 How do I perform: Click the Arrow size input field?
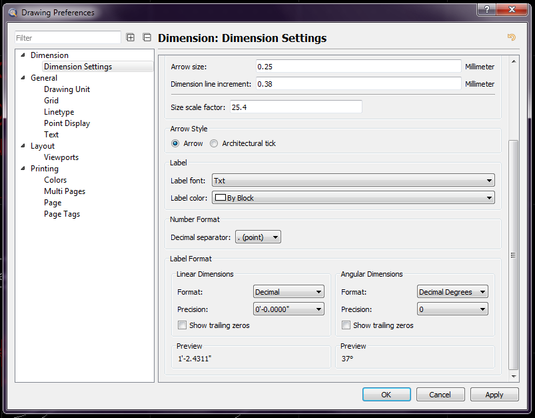[x=358, y=66]
